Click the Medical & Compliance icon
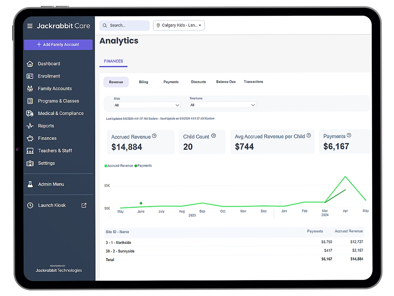The image size is (394, 296). pyautogui.click(x=30, y=113)
